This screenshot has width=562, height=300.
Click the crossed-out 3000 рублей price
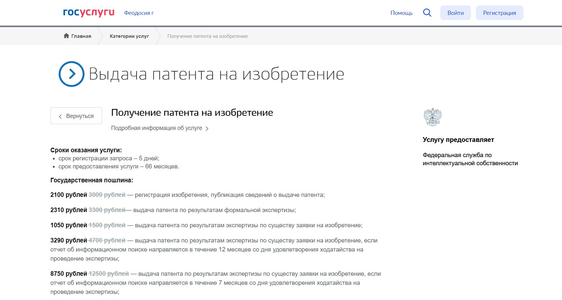(x=107, y=195)
